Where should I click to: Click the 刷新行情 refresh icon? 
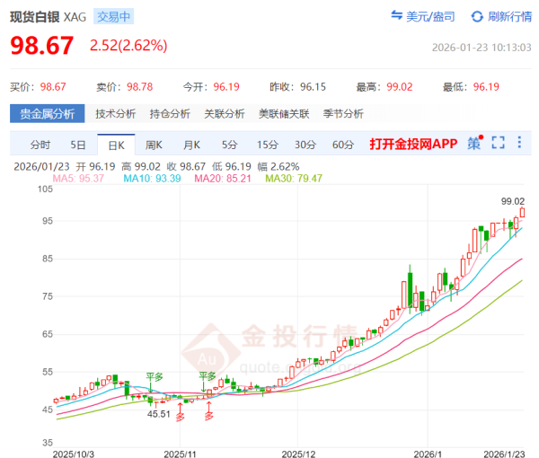[x=477, y=16]
